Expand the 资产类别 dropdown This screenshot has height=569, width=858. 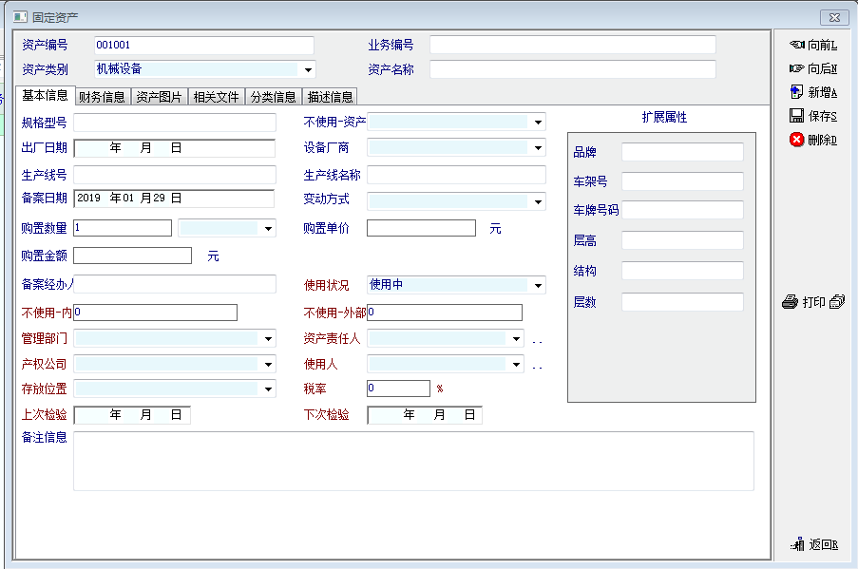pos(308,69)
